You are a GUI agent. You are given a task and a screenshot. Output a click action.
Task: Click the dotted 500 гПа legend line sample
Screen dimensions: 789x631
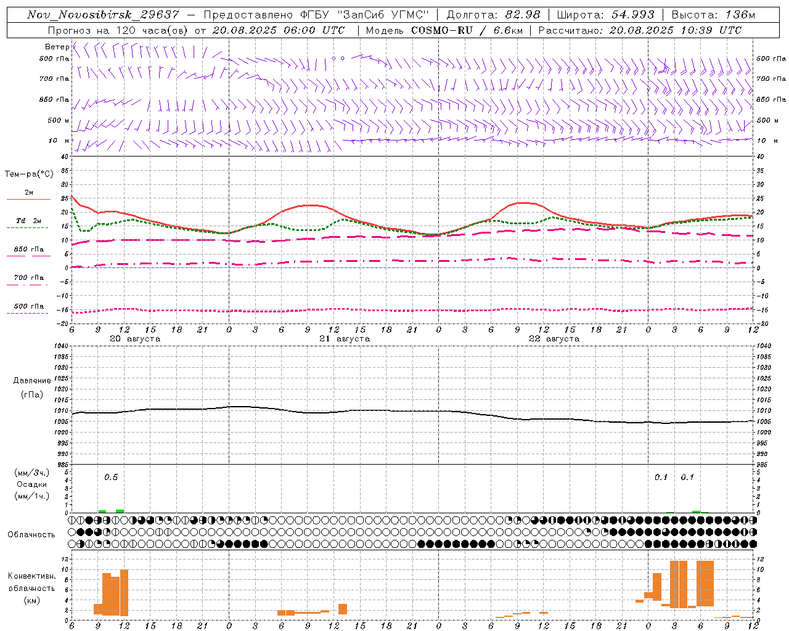pos(27,314)
